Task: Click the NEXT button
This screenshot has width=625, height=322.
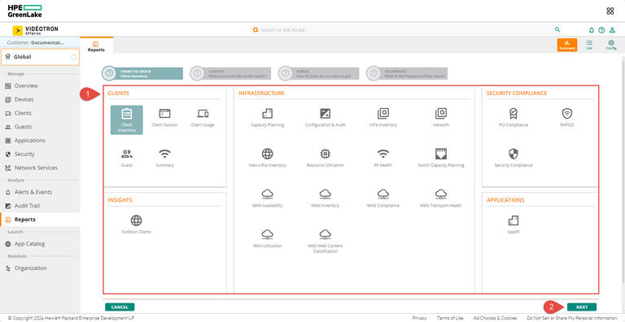Action: (582, 307)
